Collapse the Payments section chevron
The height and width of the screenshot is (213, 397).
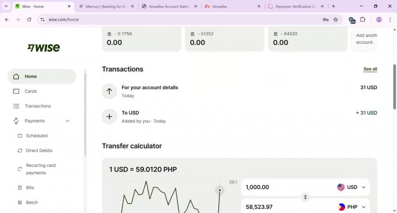[68, 121]
